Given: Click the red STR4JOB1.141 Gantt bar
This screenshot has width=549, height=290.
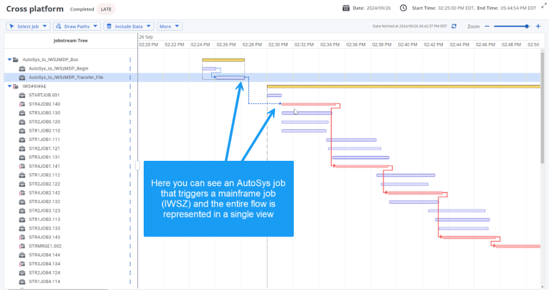Looking at the screenshot, I should 361,166.
